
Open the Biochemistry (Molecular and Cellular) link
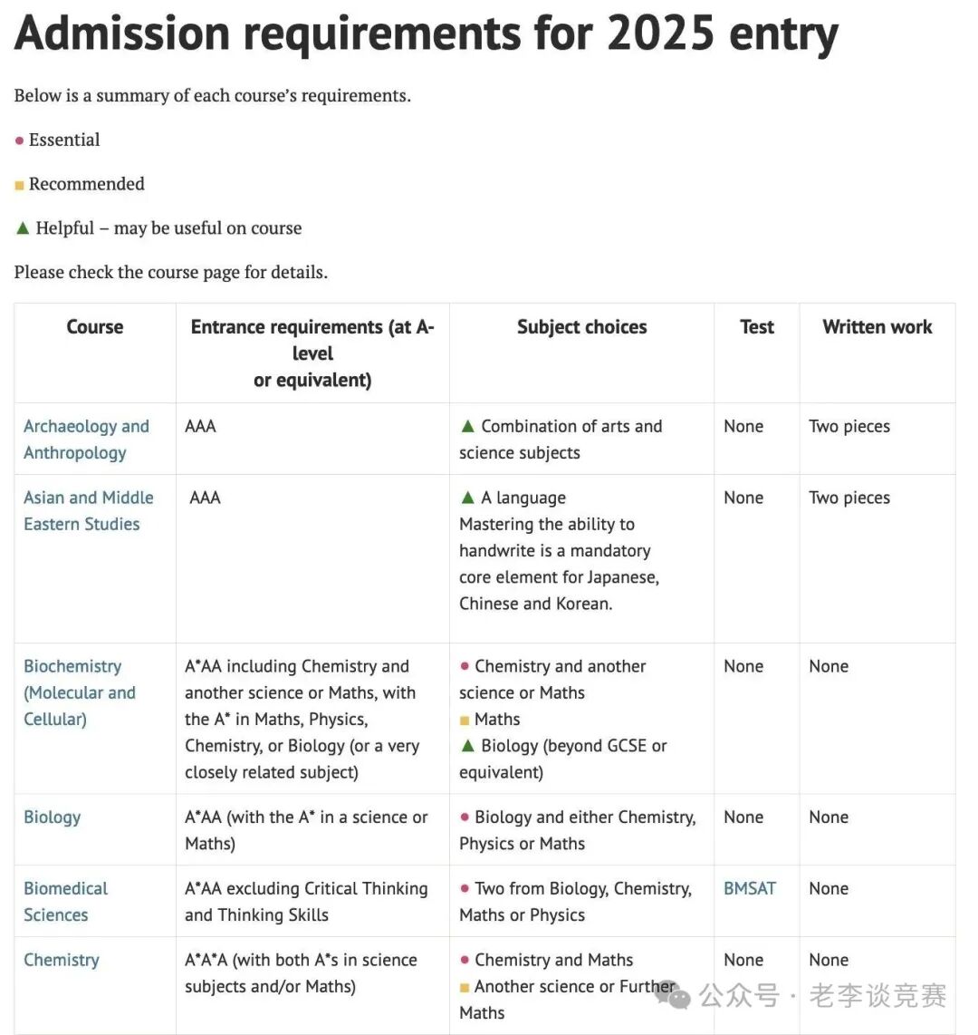[x=79, y=692]
